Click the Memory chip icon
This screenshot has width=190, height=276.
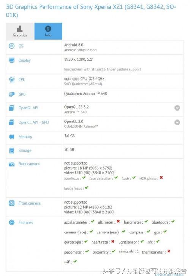[x=12, y=136]
